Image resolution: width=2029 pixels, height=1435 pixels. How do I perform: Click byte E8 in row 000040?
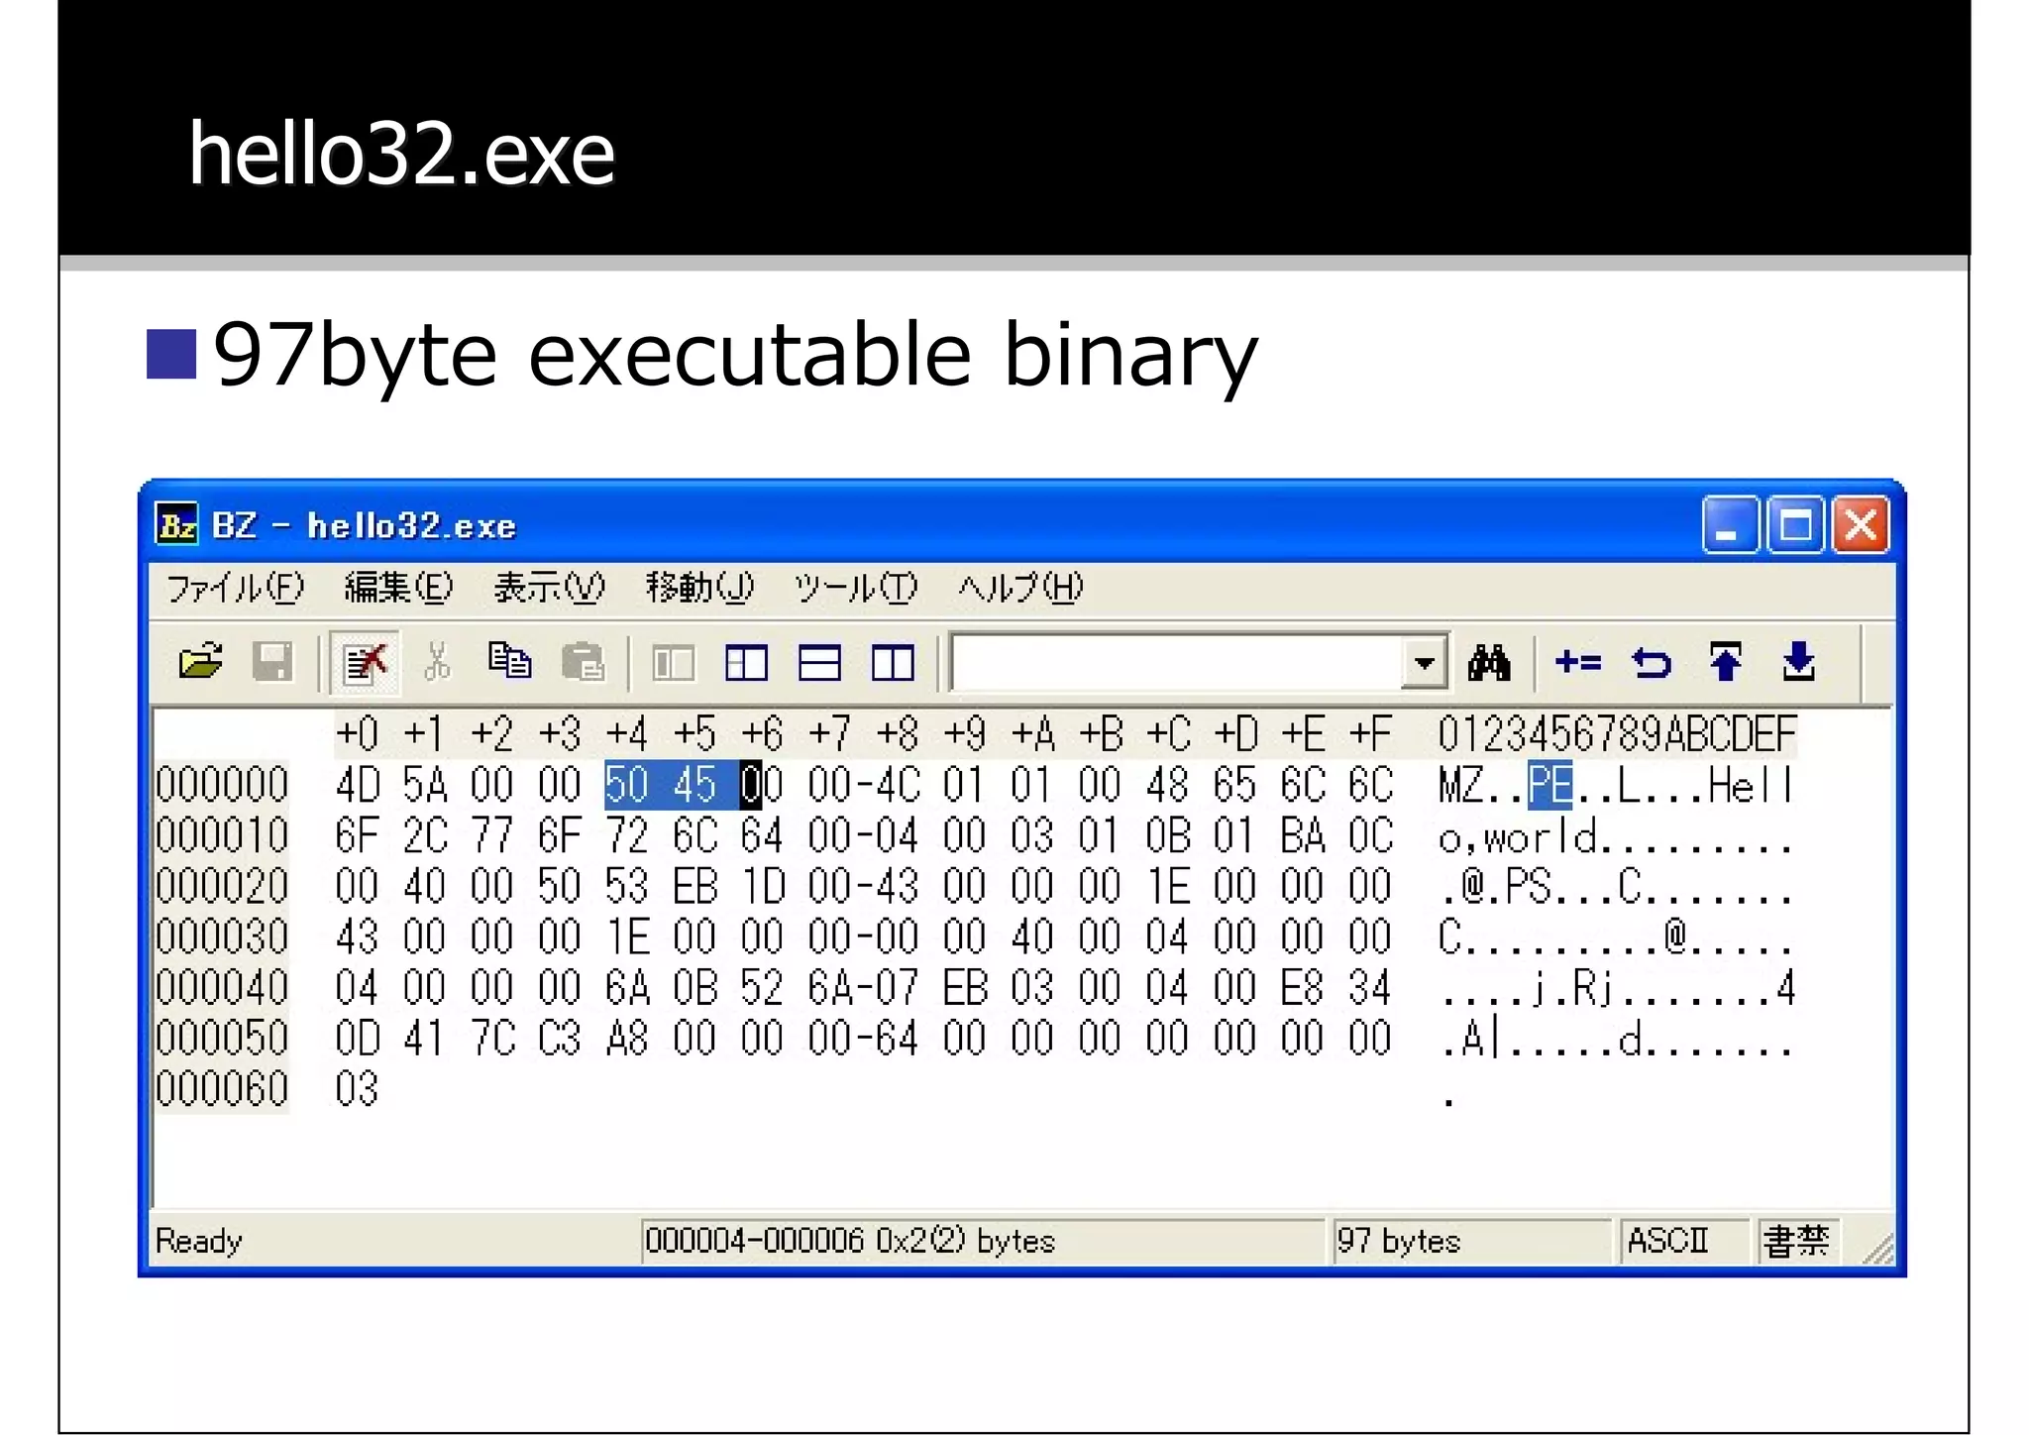coord(1303,988)
